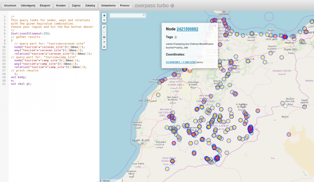The width and height of the screenshot is (314, 182).
Task: Click the red marker near Maghnia
Action: [285, 37]
